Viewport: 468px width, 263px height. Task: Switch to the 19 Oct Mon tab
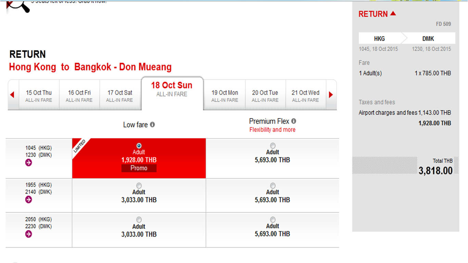click(x=225, y=95)
